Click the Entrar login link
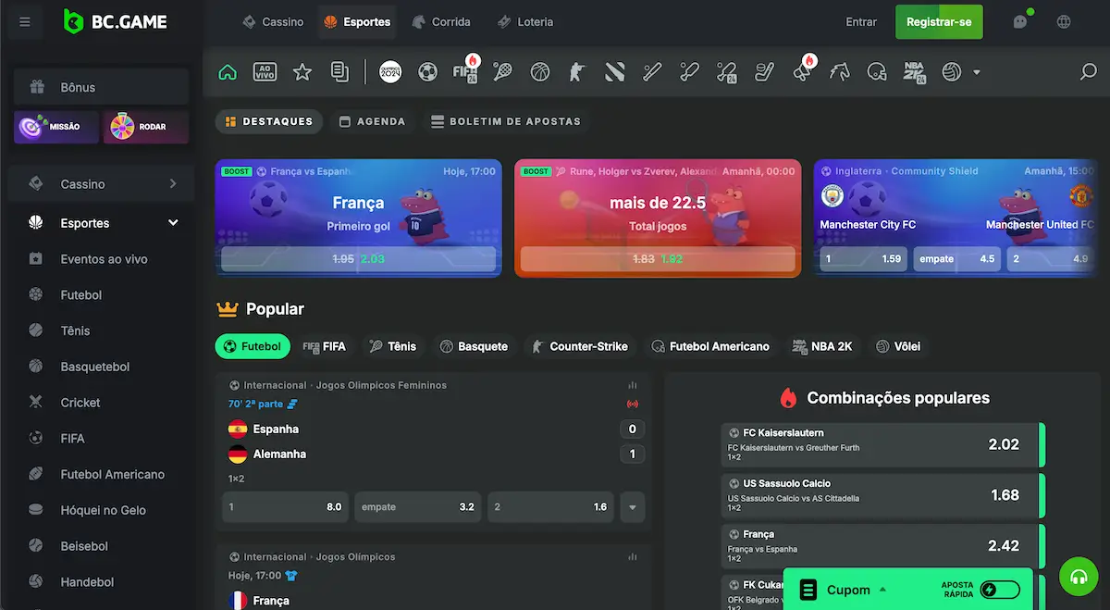 [x=861, y=22]
